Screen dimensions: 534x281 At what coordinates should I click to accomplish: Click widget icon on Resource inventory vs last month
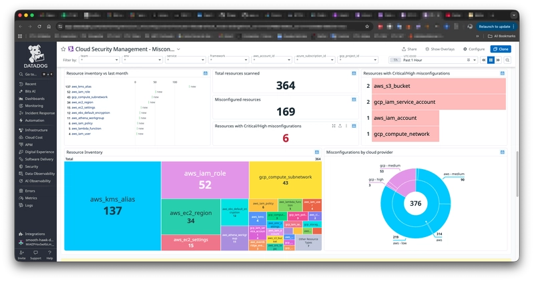coord(206,73)
